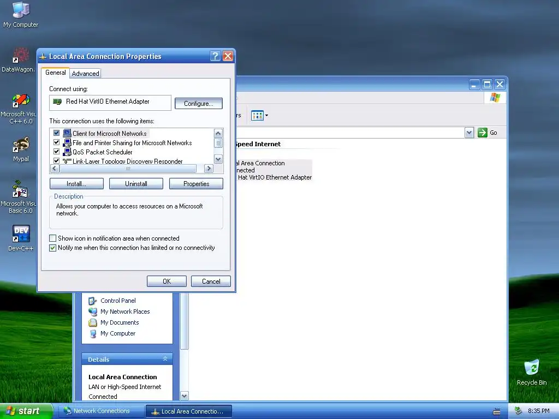Click the Install... button
Screen dimensions: 559x419
76,183
